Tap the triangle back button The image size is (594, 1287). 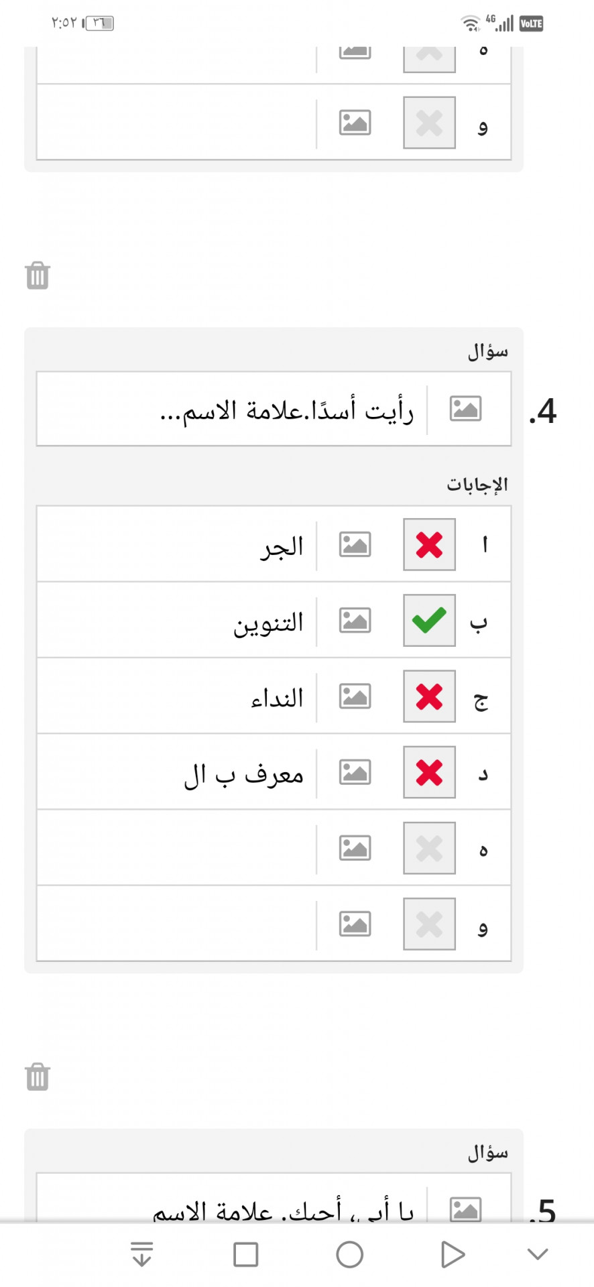pos(453,1254)
